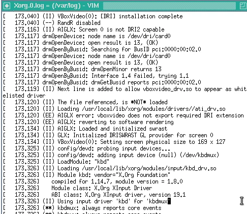This screenshot has height=214, width=247.
Task: Place cursor on 'Searching for BusID' text
Action: (120, 49)
